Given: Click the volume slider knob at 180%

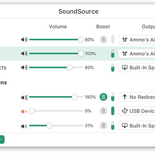Looking at the screenshot, I should coord(74,97).
